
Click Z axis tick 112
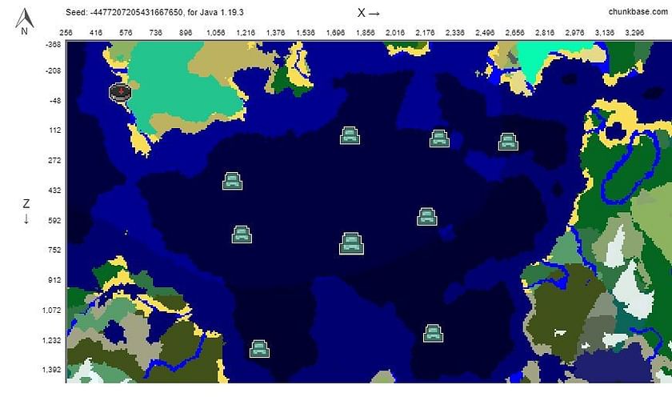(55, 130)
